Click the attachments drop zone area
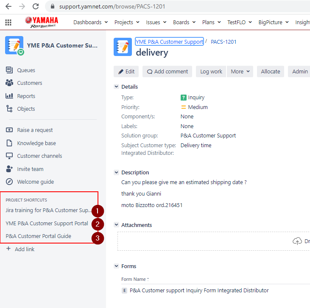The height and width of the screenshot is (308, 310). (214, 241)
